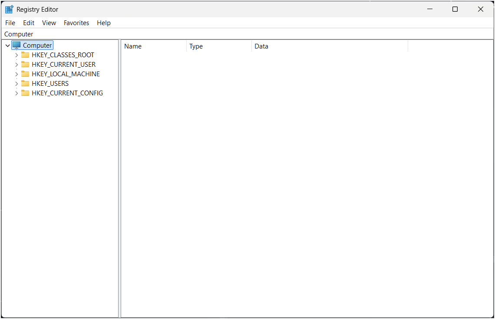Expand the HKEY_LOCAL_MACHINE key
This screenshot has width=495, height=319.
pyautogui.click(x=16, y=74)
